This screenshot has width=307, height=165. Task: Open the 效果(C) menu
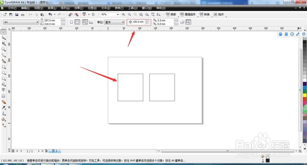tap(79, 8)
